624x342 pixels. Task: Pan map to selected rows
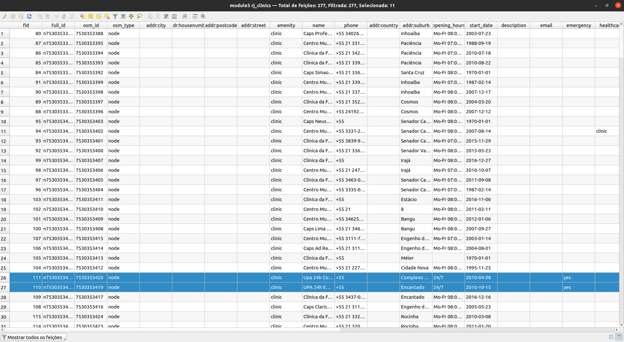[131, 16]
